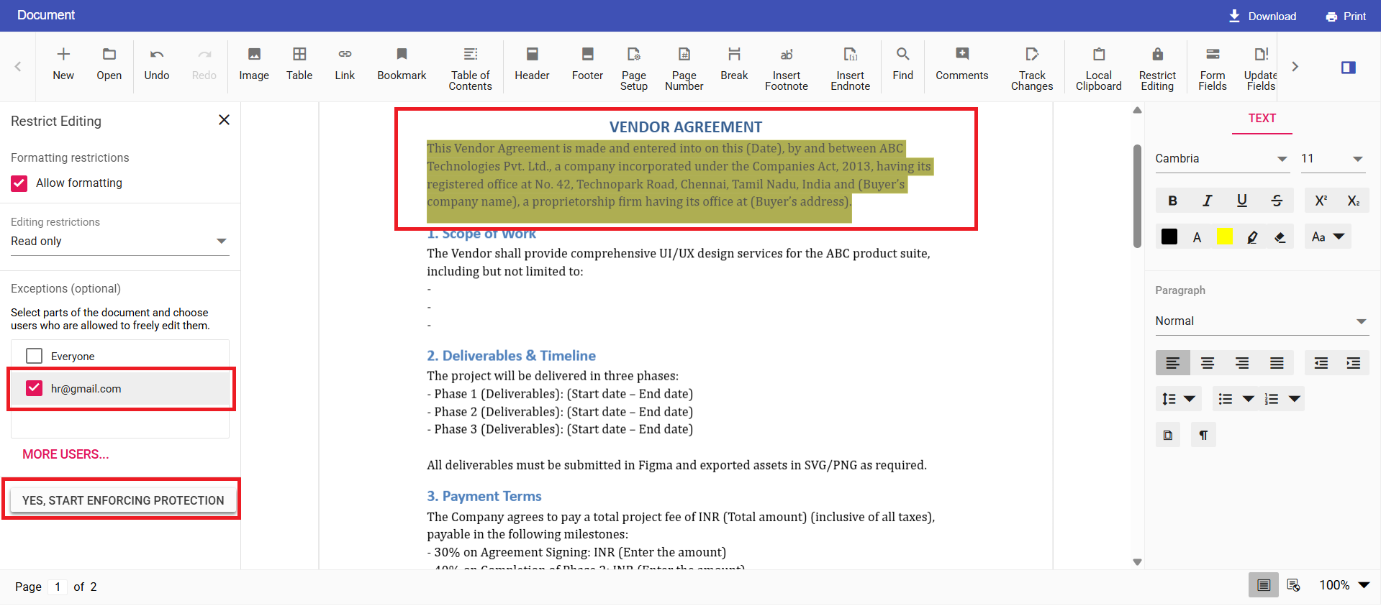Click the Bold formatting icon
Viewport: 1381px width, 606px height.
tap(1172, 201)
